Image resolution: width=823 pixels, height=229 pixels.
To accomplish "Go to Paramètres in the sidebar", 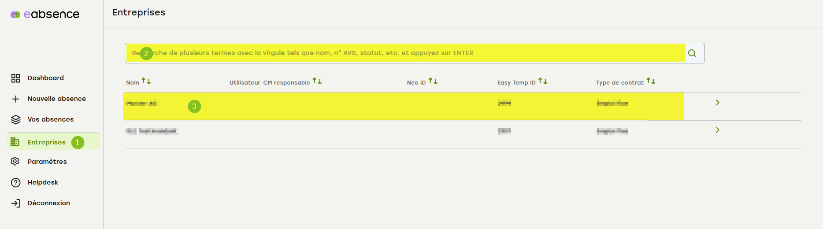I will click(47, 162).
